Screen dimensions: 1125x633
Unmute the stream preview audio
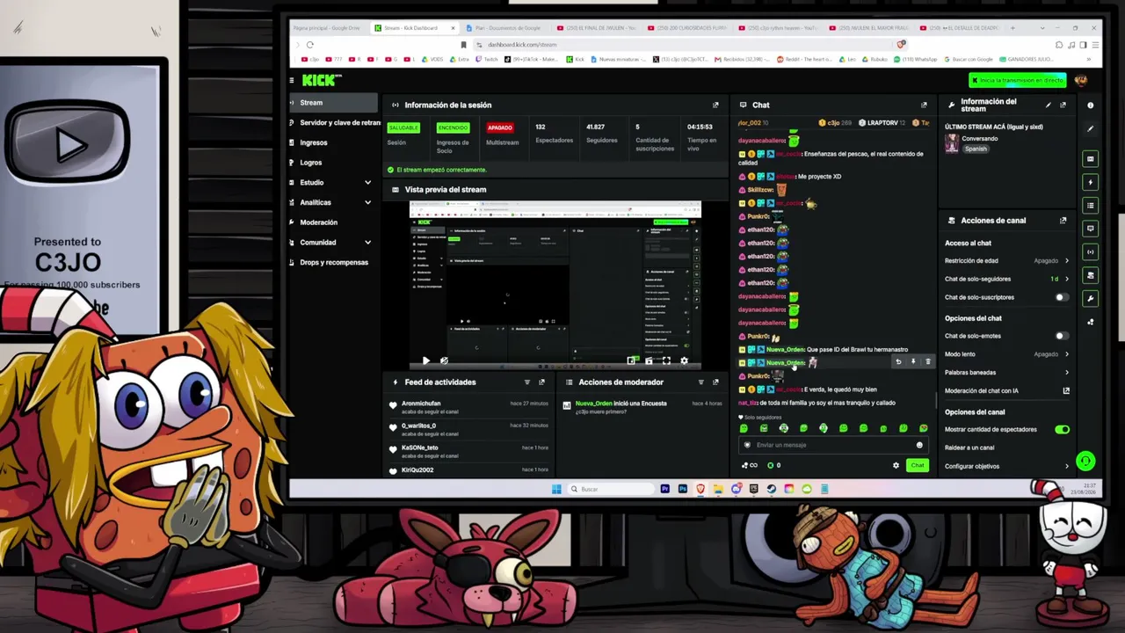click(x=444, y=360)
